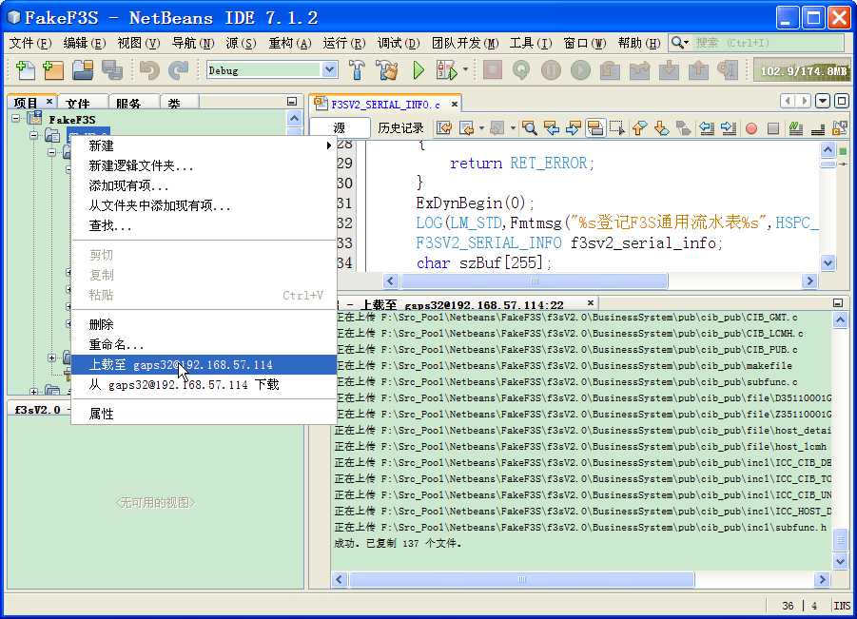This screenshot has height=619, width=857.
Task: Toggle Rectangular Selection mode
Action: click(617, 128)
